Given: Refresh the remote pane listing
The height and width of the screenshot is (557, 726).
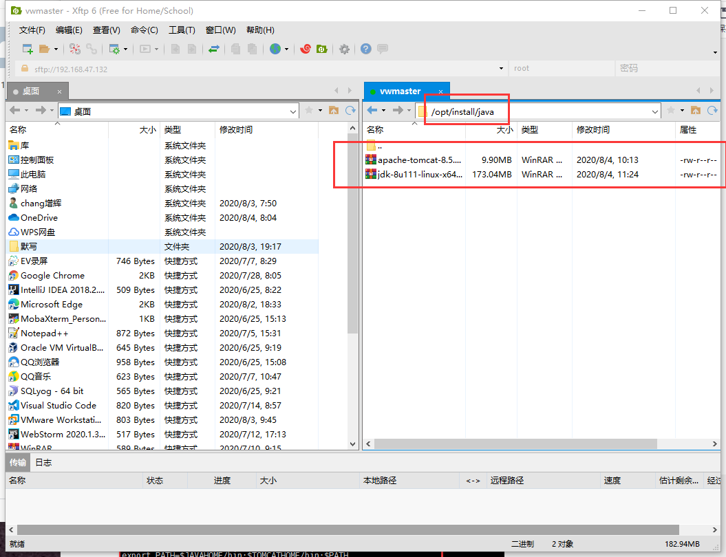Looking at the screenshot, I should tap(712, 110).
